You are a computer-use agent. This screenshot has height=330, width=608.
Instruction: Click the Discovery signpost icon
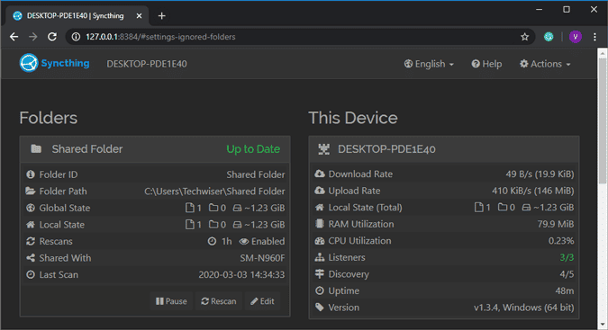[320, 274]
